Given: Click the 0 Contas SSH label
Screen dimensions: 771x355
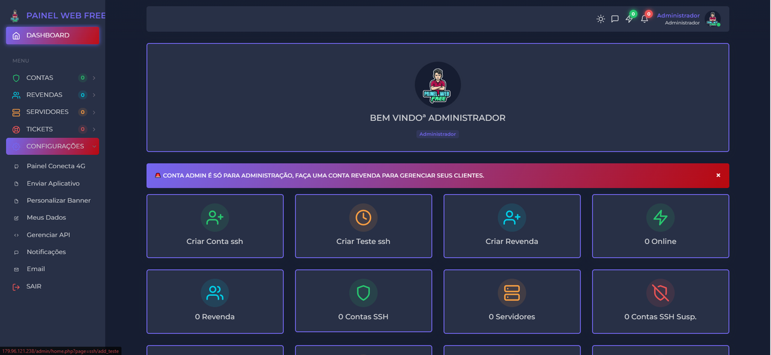Looking at the screenshot, I should pyautogui.click(x=363, y=317).
